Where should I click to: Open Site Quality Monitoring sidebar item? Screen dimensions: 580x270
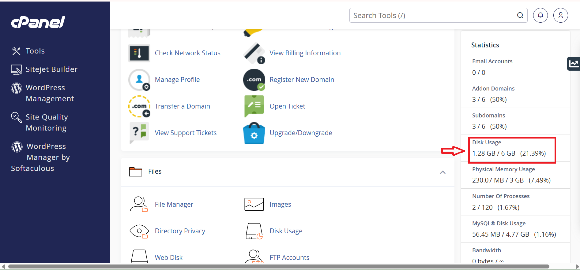pyautogui.click(x=46, y=122)
